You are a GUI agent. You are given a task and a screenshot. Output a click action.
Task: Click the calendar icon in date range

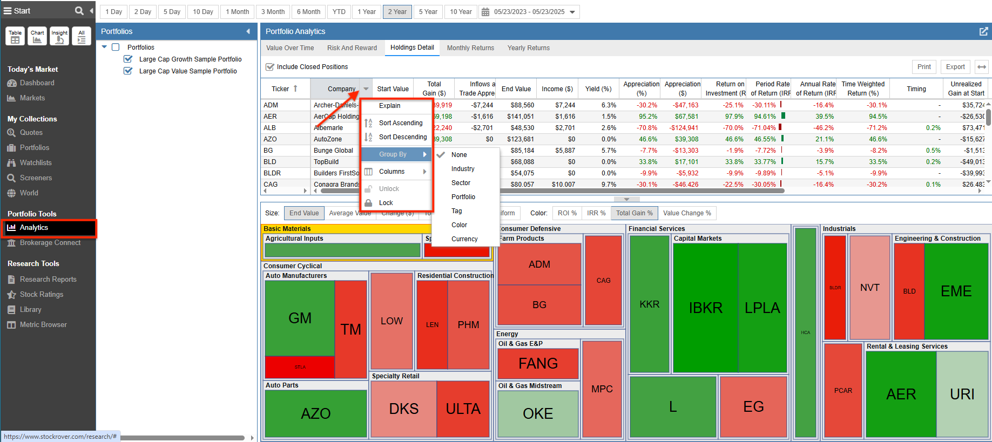click(485, 12)
